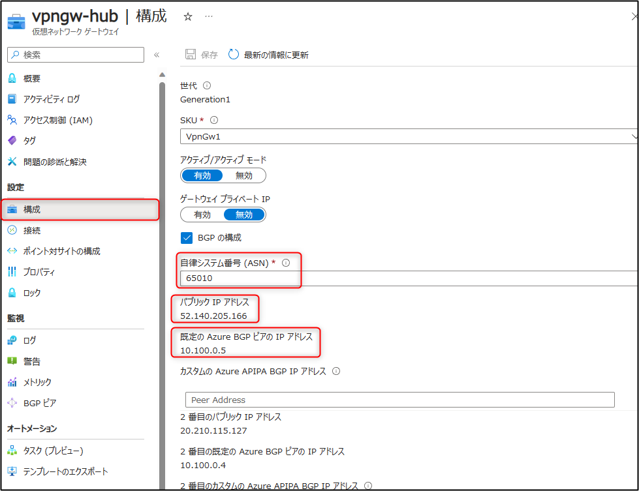This screenshot has height=491, width=639.
Task: Set gateway private IP to 有効
Action: [202, 215]
